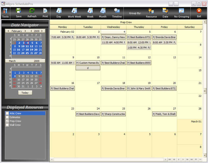Viewport: 208px width, 163px height.
Task: Click the horizontal scrollbar left arrow
Action: (52, 159)
